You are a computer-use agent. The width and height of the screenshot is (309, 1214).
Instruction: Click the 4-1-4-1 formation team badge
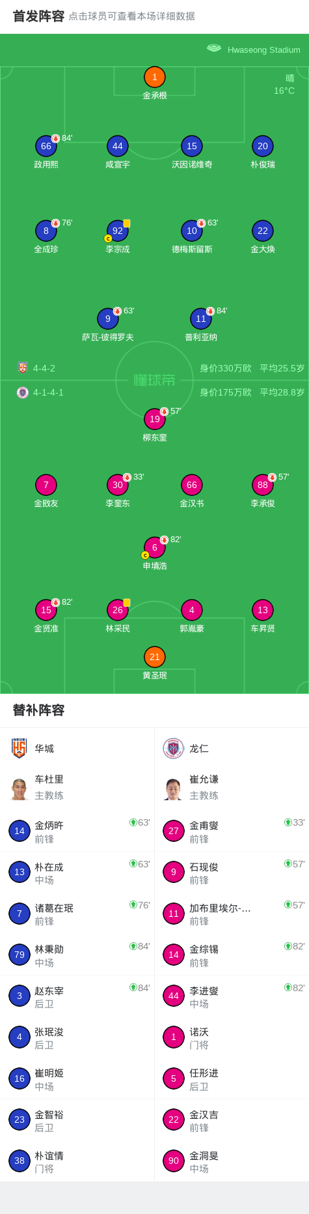pyautogui.click(x=23, y=392)
